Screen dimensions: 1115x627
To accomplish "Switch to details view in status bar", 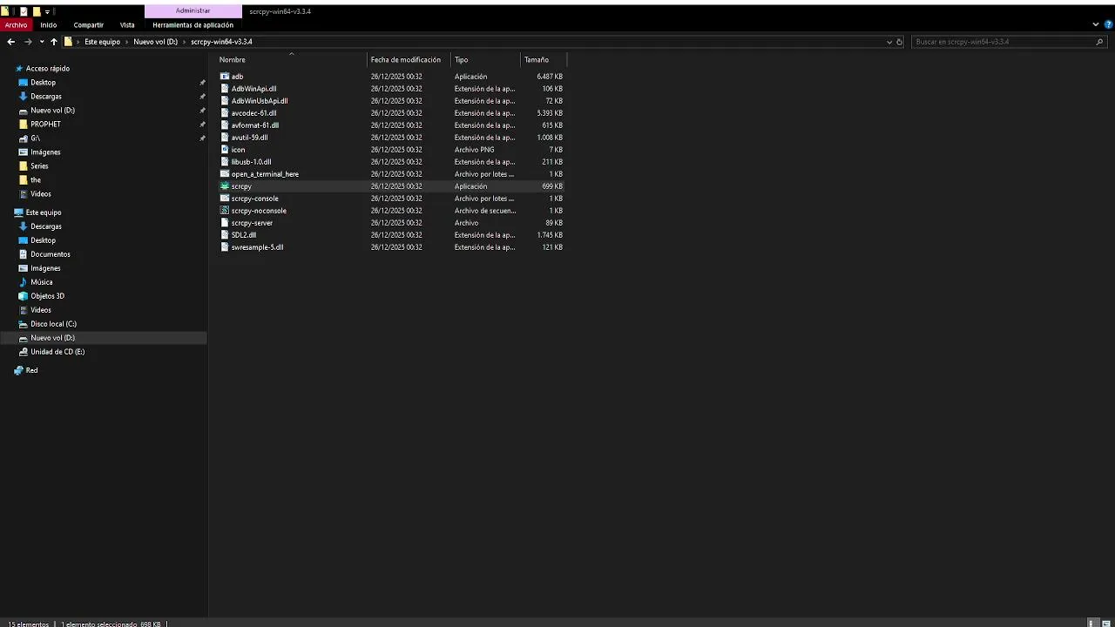I will coord(1092,624).
